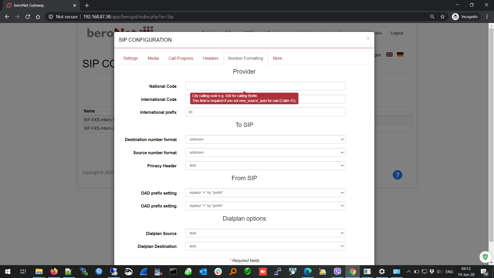Open Firefox from the taskbar
The height and width of the screenshot is (278, 494).
pos(54,272)
